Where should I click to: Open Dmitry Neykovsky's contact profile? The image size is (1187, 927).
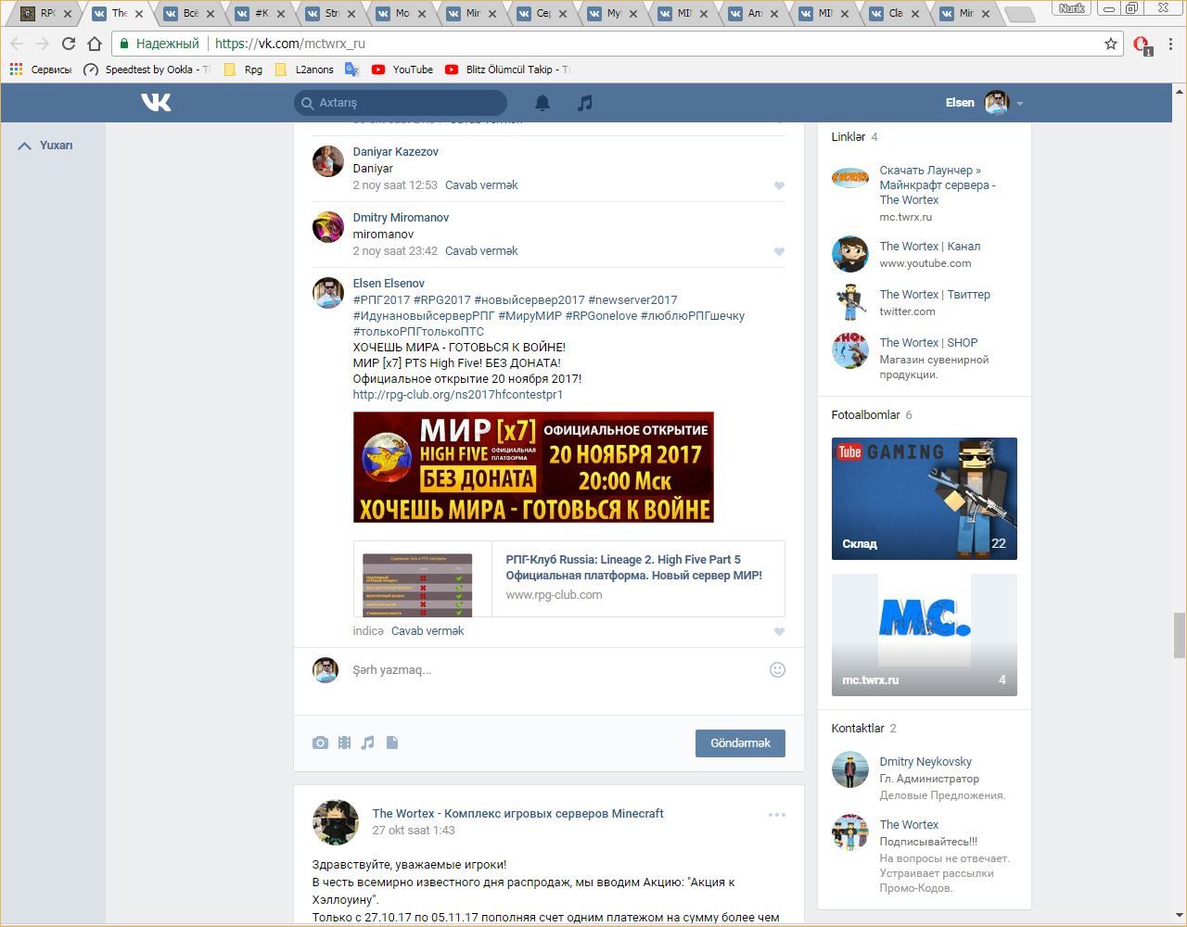click(x=925, y=762)
